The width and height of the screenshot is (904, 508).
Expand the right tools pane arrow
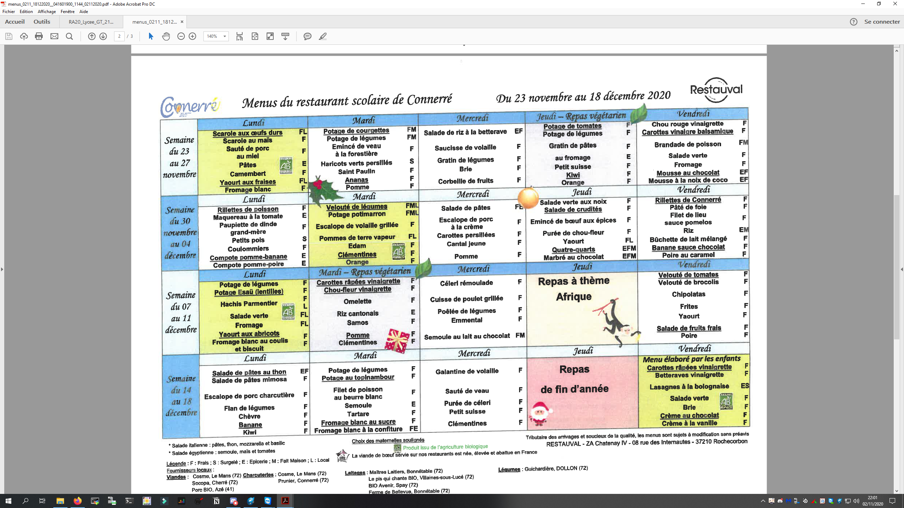pos(902,269)
